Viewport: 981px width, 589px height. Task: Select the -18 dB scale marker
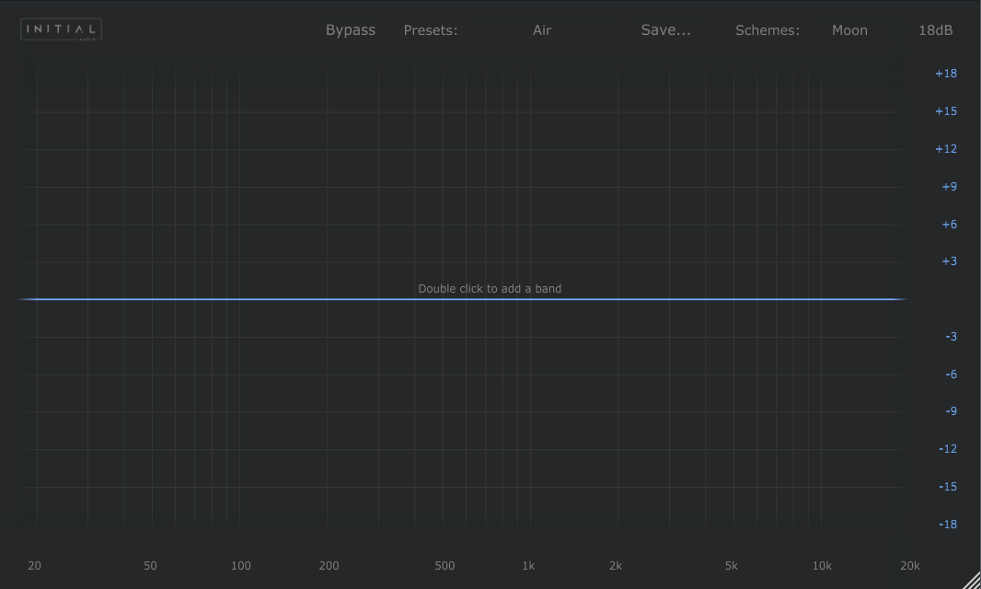pyautogui.click(x=948, y=525)
